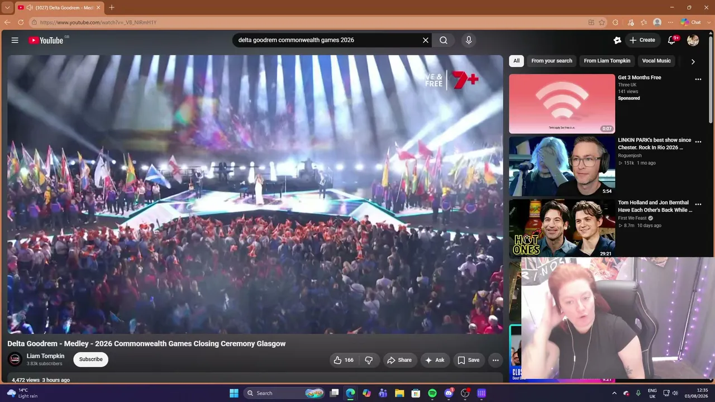This screenshot has height=402, width=715.
Task: Select the From Liam Tompkin chip
Action: pos(607,61)
